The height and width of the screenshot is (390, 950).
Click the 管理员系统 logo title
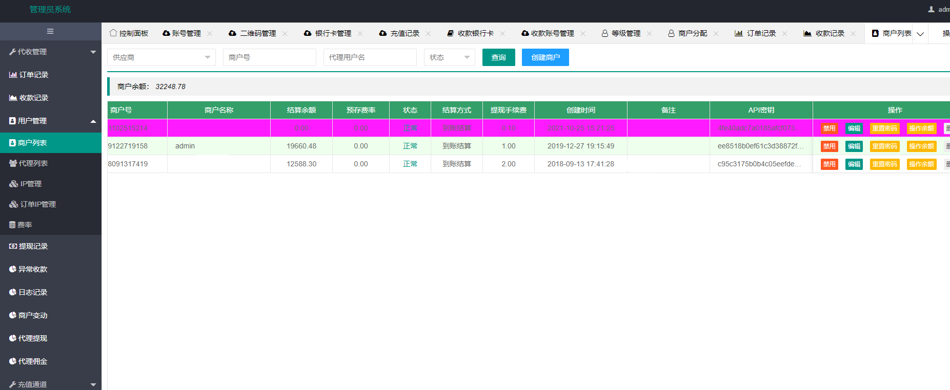click(50, 9)
